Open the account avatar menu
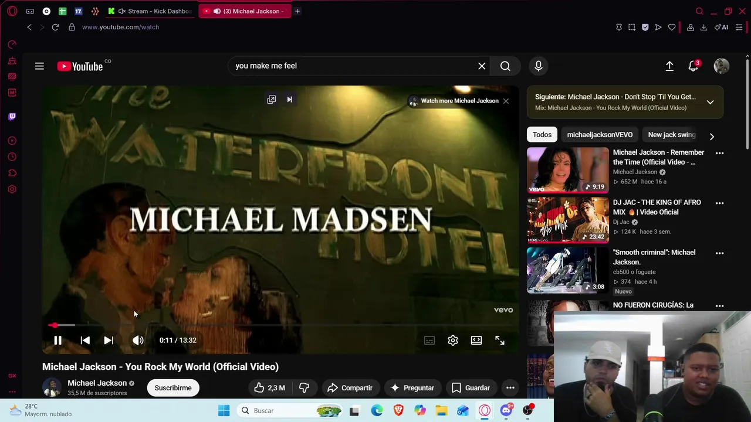 [722, 66]
